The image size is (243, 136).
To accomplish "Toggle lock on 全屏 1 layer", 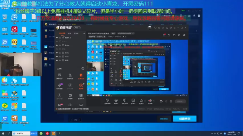I will pyautogui.click(x=60, y=60).
